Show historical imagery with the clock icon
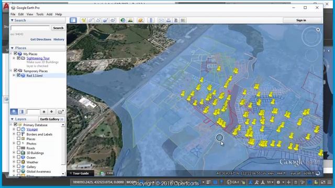 (123, 20)
